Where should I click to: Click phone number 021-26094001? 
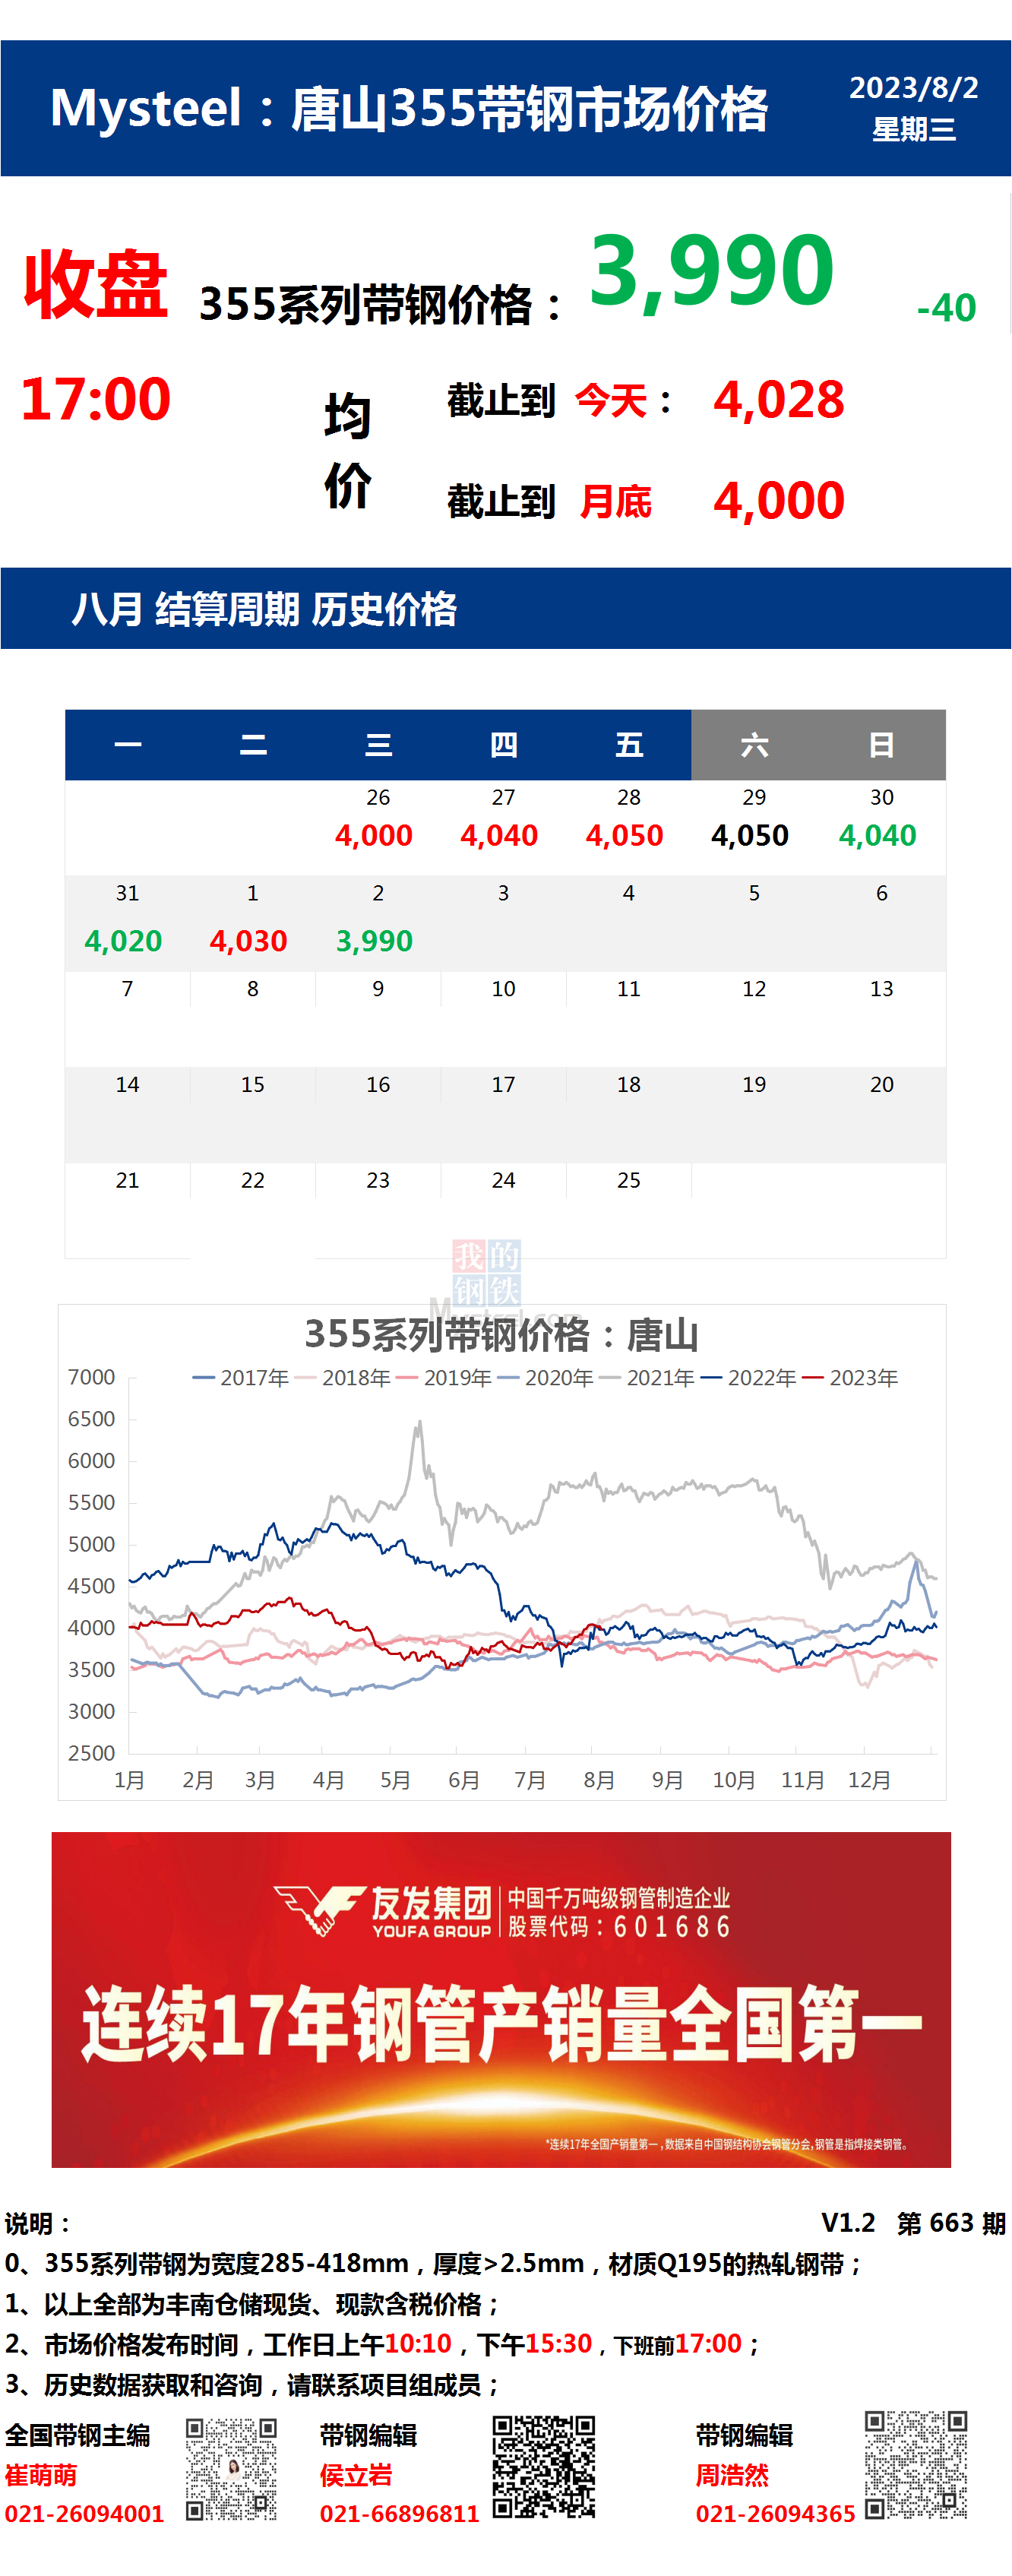84,2513
